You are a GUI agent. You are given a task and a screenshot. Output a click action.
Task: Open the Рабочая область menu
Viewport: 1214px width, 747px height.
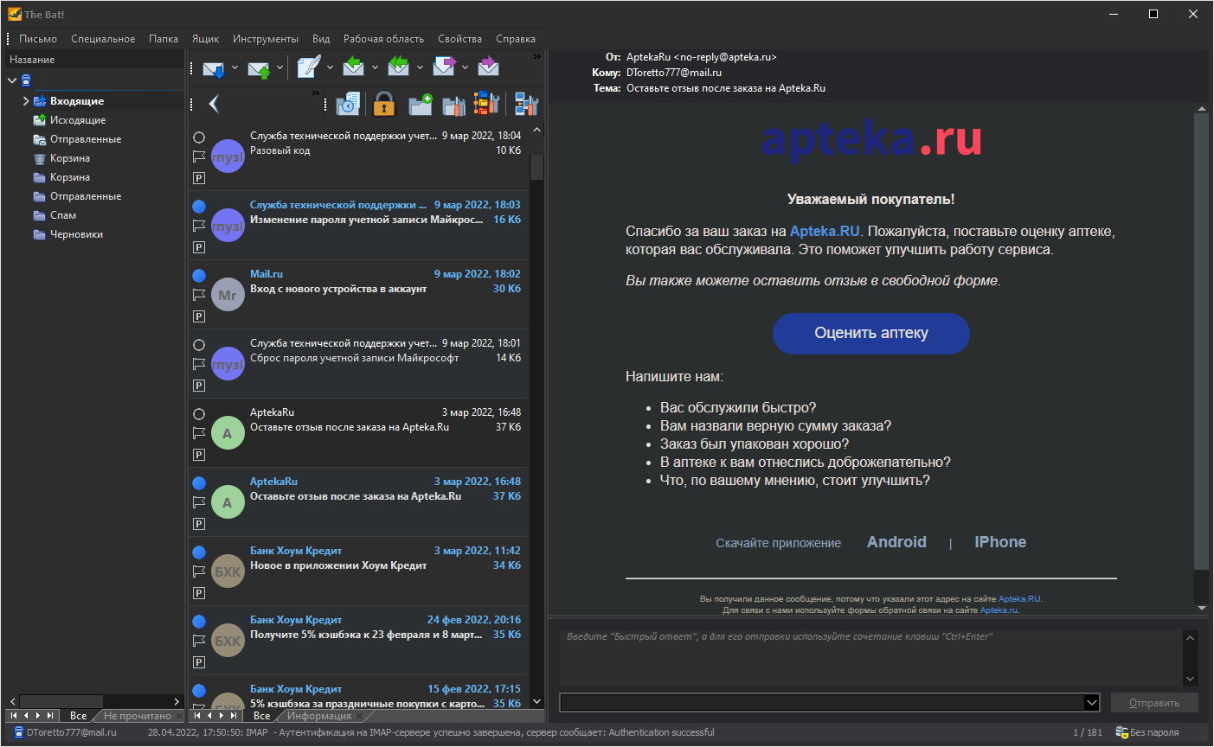point(383,39)
